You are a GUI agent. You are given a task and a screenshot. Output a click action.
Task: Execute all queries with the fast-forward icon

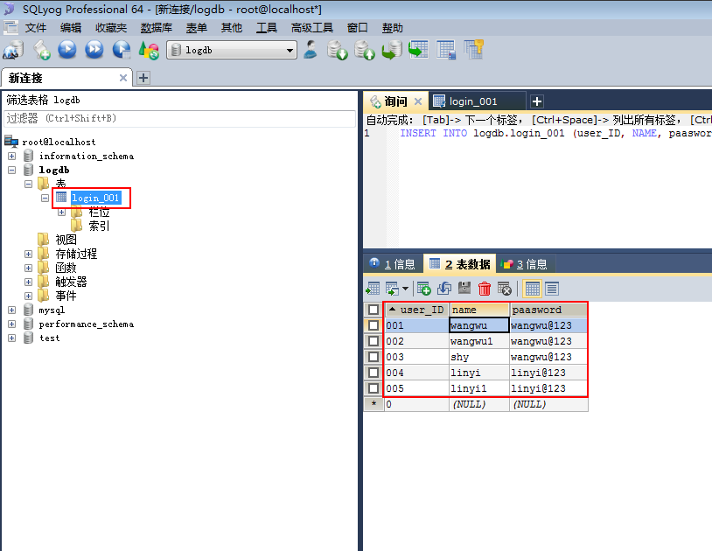tap(94, 50)
